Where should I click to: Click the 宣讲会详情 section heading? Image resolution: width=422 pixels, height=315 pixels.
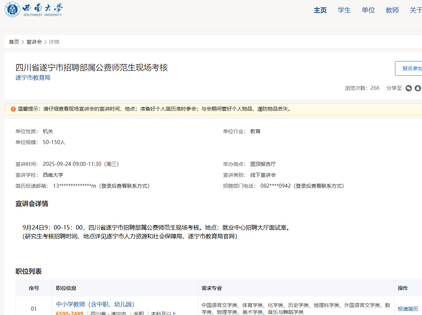32,204
